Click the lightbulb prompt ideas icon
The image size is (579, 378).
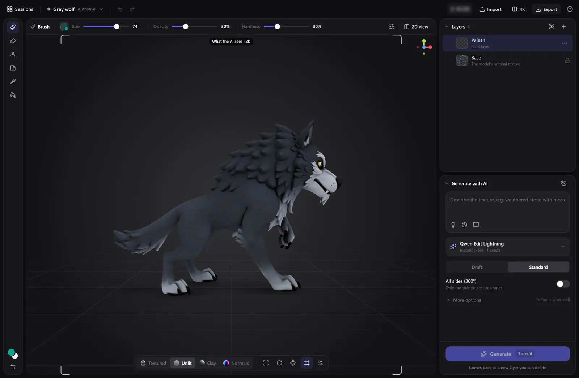pos(453,225)
